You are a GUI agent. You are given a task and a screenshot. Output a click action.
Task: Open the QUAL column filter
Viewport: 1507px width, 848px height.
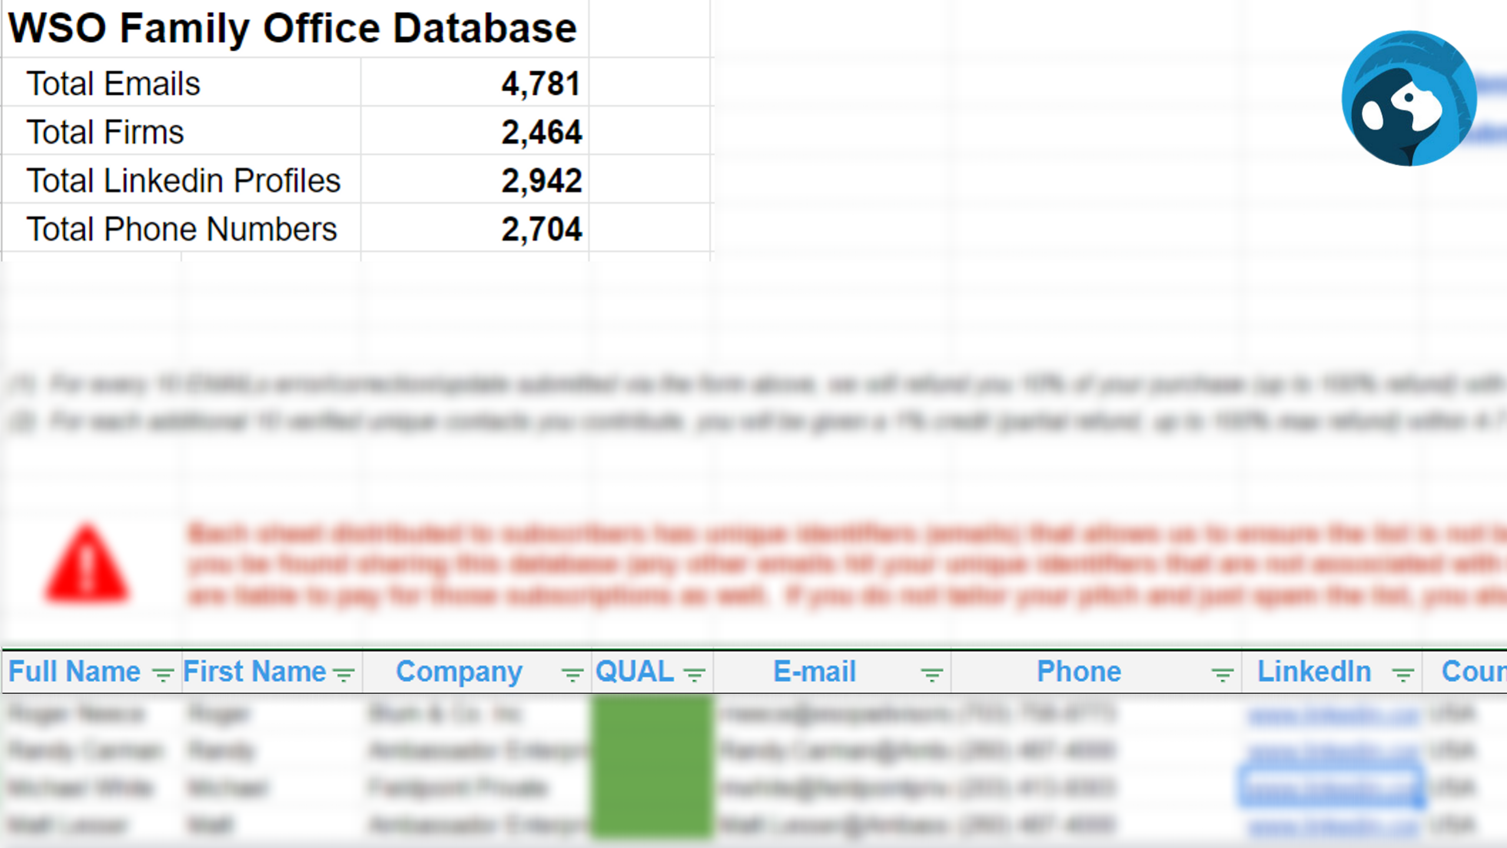(x=695, y=673)
